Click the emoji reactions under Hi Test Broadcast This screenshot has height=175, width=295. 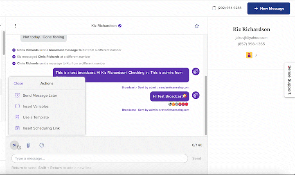coord(178,104)
